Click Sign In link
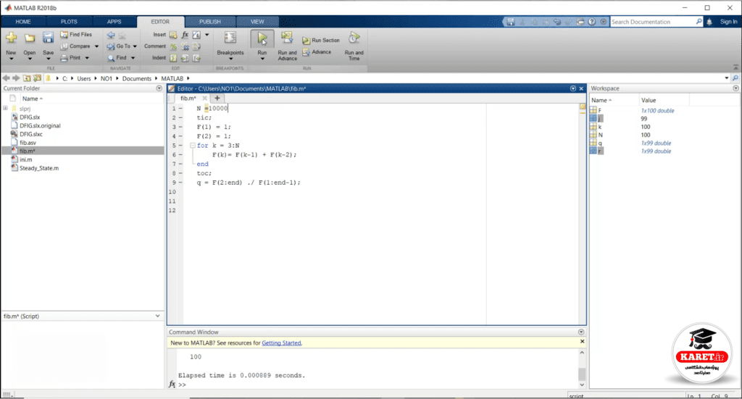Image resolution: width=742 pixels, height=399 pixels. pos(728,22)
